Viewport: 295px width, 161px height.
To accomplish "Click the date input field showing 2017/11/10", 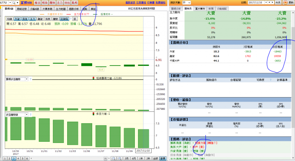I will pyautogui.click(x=256, y=2).
